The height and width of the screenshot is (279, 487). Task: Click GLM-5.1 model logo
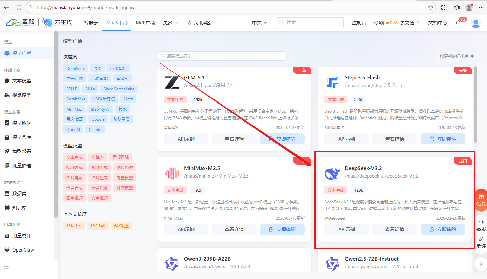click(171, 82)
